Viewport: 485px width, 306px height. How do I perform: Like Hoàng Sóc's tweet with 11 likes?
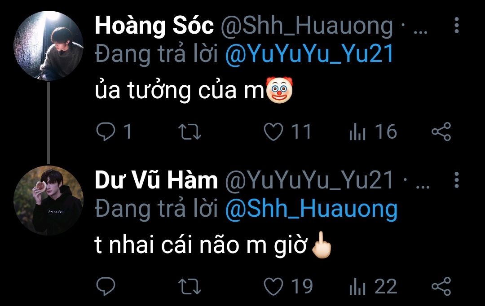(x=273, y=132)
